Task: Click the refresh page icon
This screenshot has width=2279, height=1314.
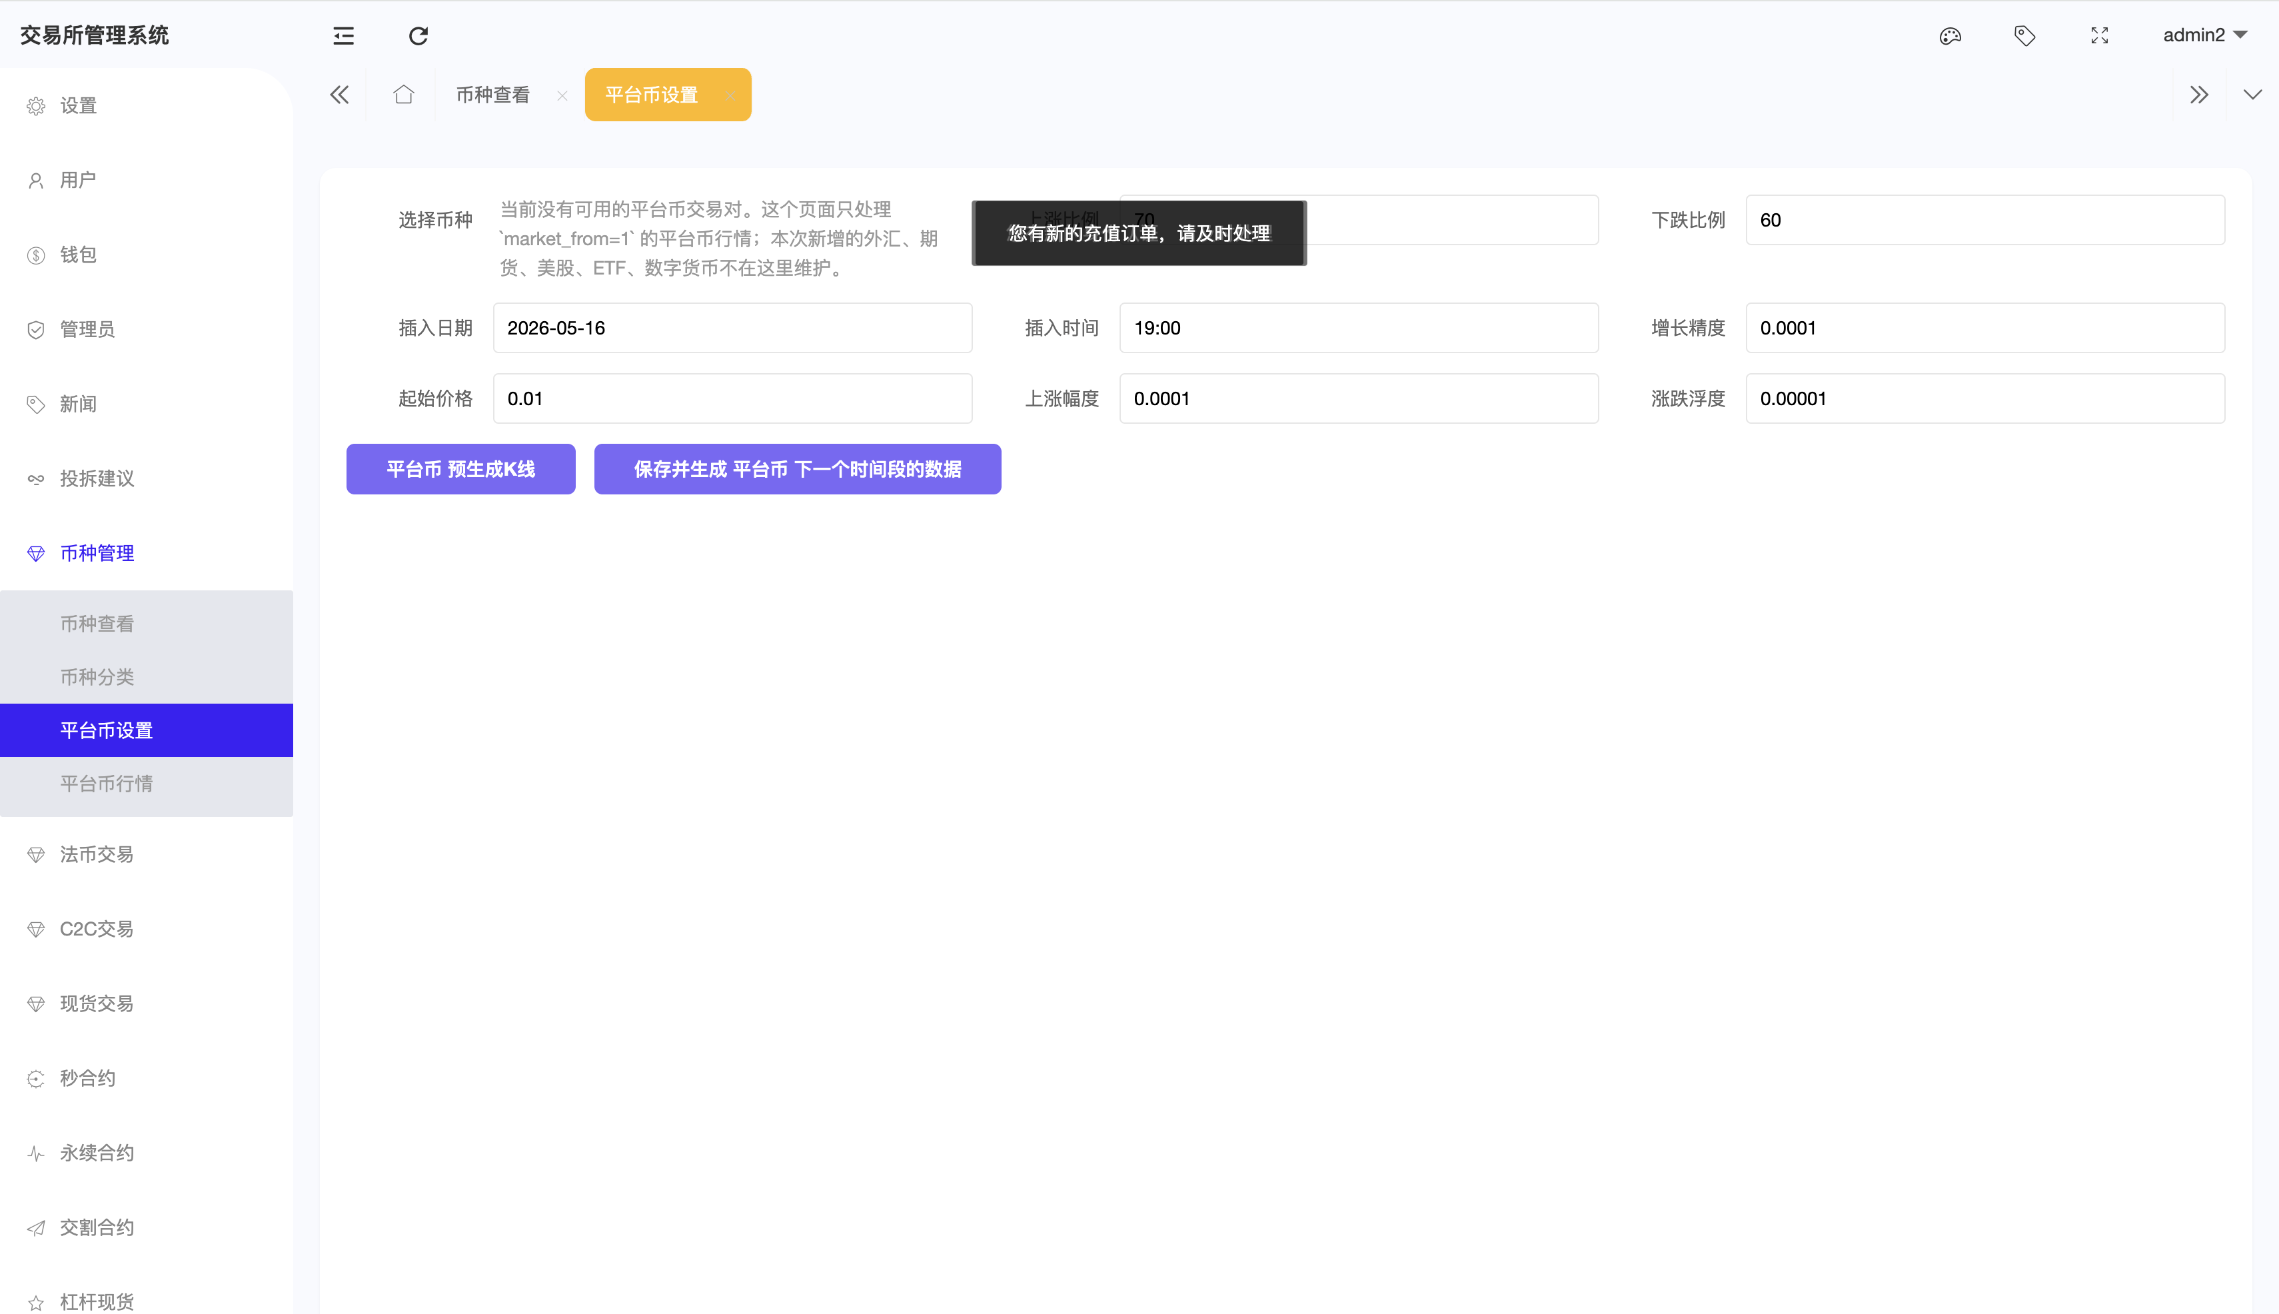Action: tap(418, 36)
